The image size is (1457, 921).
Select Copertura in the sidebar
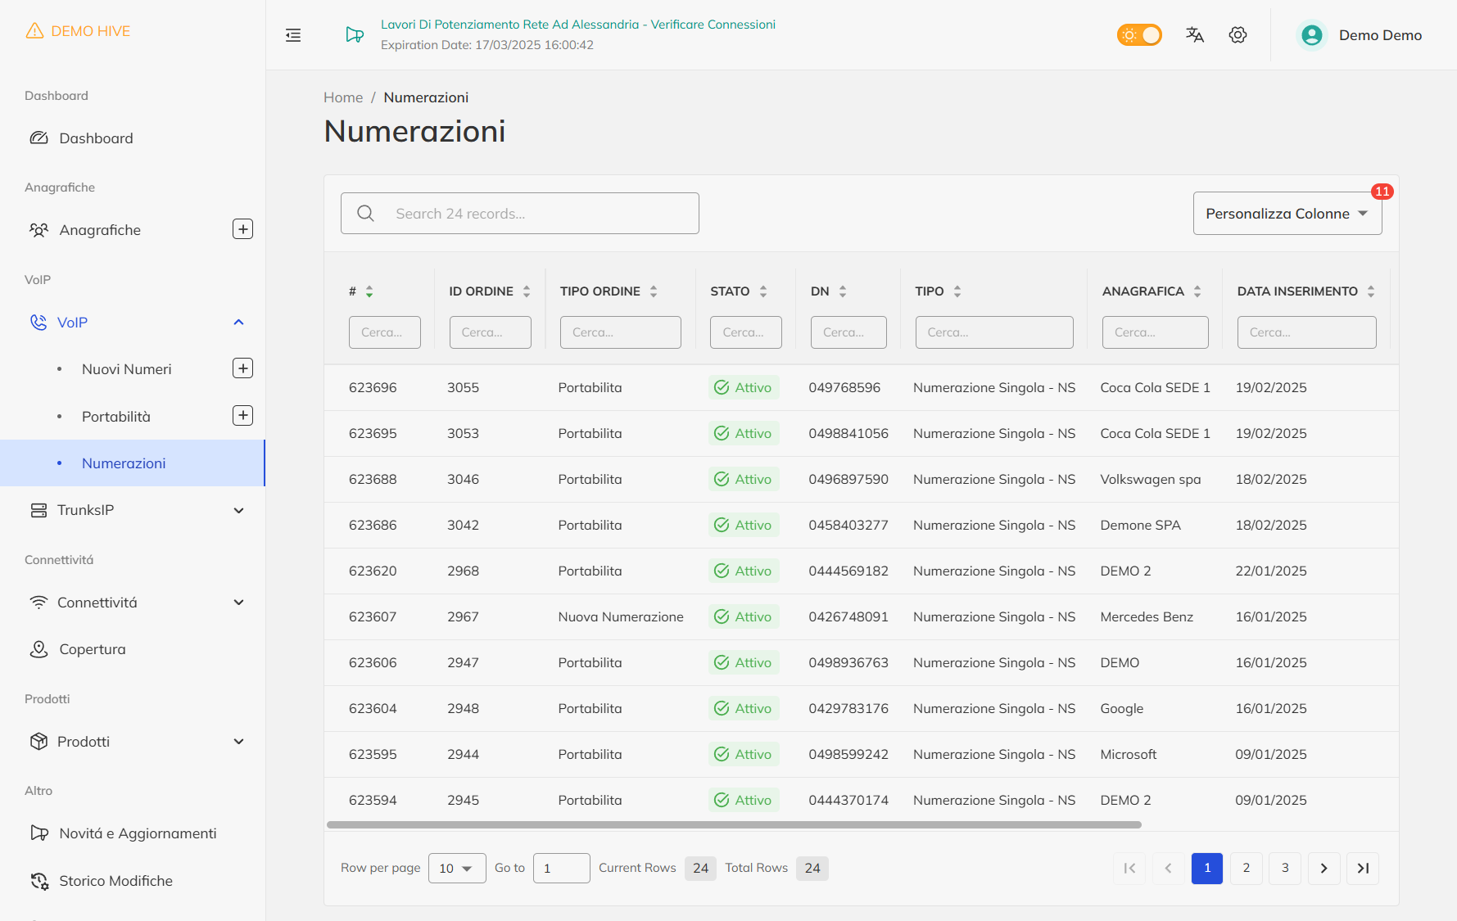pyautogui.click(x=92, y=649)
